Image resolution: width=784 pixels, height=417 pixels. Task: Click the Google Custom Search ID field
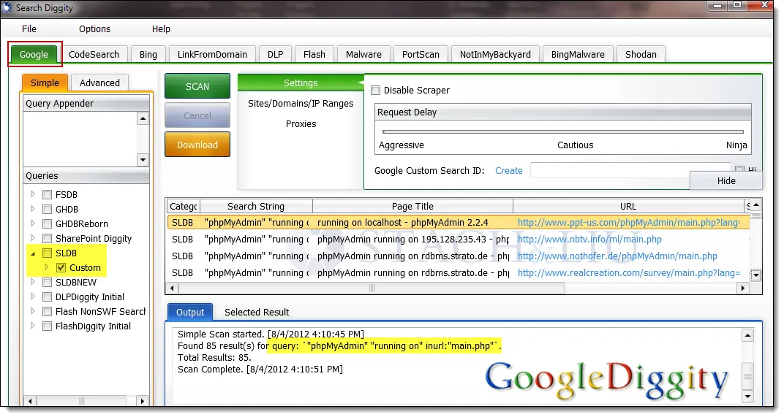pyautogui.click(x=629, y=170)
